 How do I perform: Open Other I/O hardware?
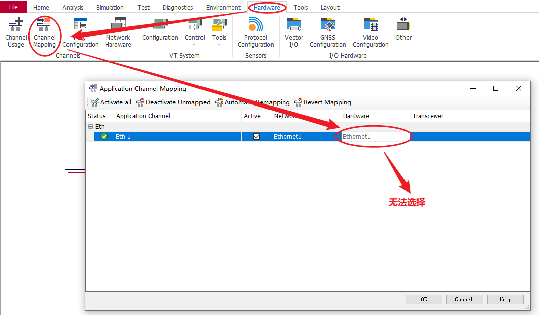403,30
